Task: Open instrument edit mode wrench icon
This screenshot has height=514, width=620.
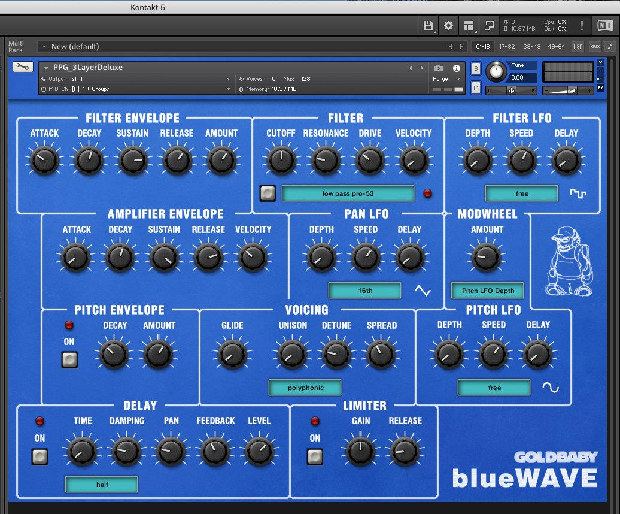Action: click(23, 67)
